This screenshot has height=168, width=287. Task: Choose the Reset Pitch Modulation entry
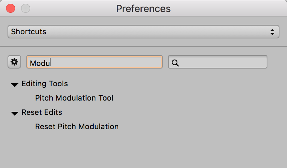click(77, 127)
